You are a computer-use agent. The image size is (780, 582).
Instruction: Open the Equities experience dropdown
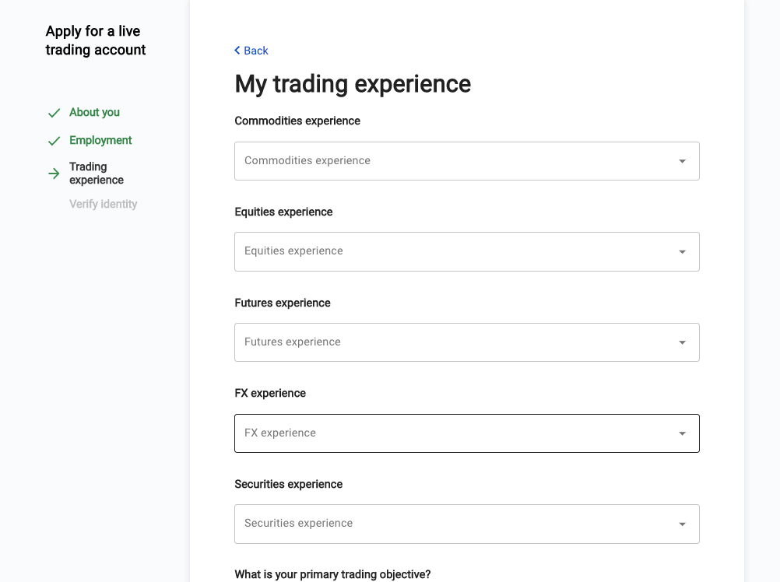[466, 251]
